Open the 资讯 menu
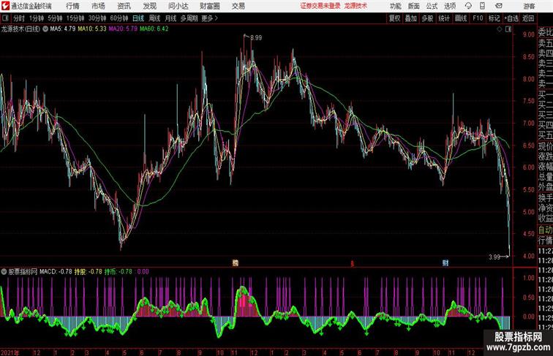Viewport: 553px width, 356px height. (124, 6)
